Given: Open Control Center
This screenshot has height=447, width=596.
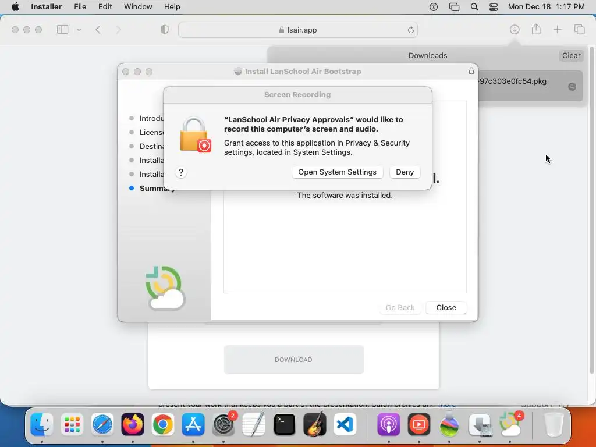Looking at the screenshot, I should point(494,7).
